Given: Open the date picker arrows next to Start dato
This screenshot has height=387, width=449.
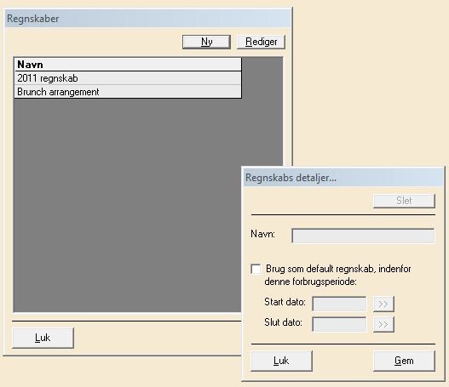Looking at the screenshot, I should click(x=383, y=304).
